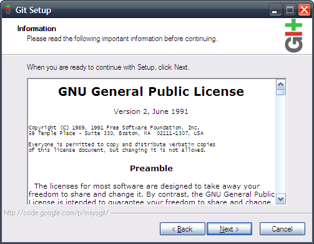Viewport: 314px width, 244px height.
Task: Click the Git logo in header corner
Action: click(293, 35)
